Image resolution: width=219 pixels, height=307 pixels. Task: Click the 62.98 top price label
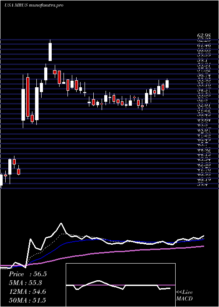(204, 36)
